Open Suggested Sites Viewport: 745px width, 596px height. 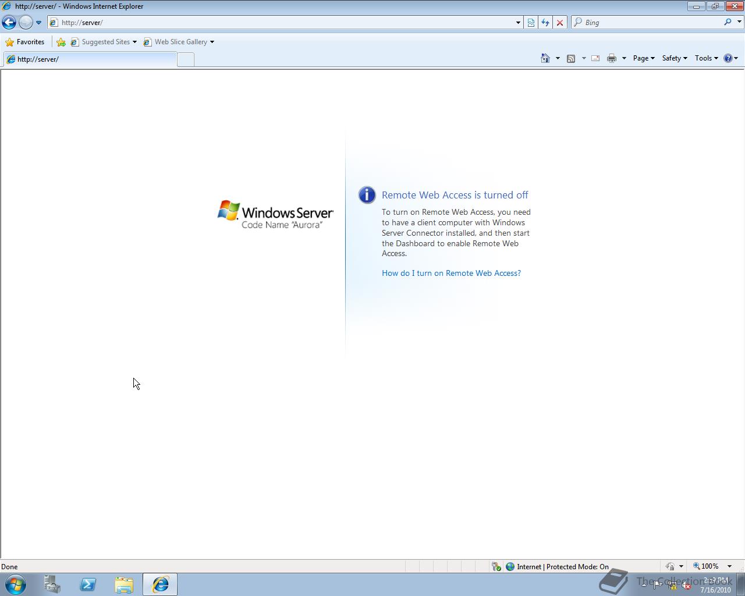104,42
